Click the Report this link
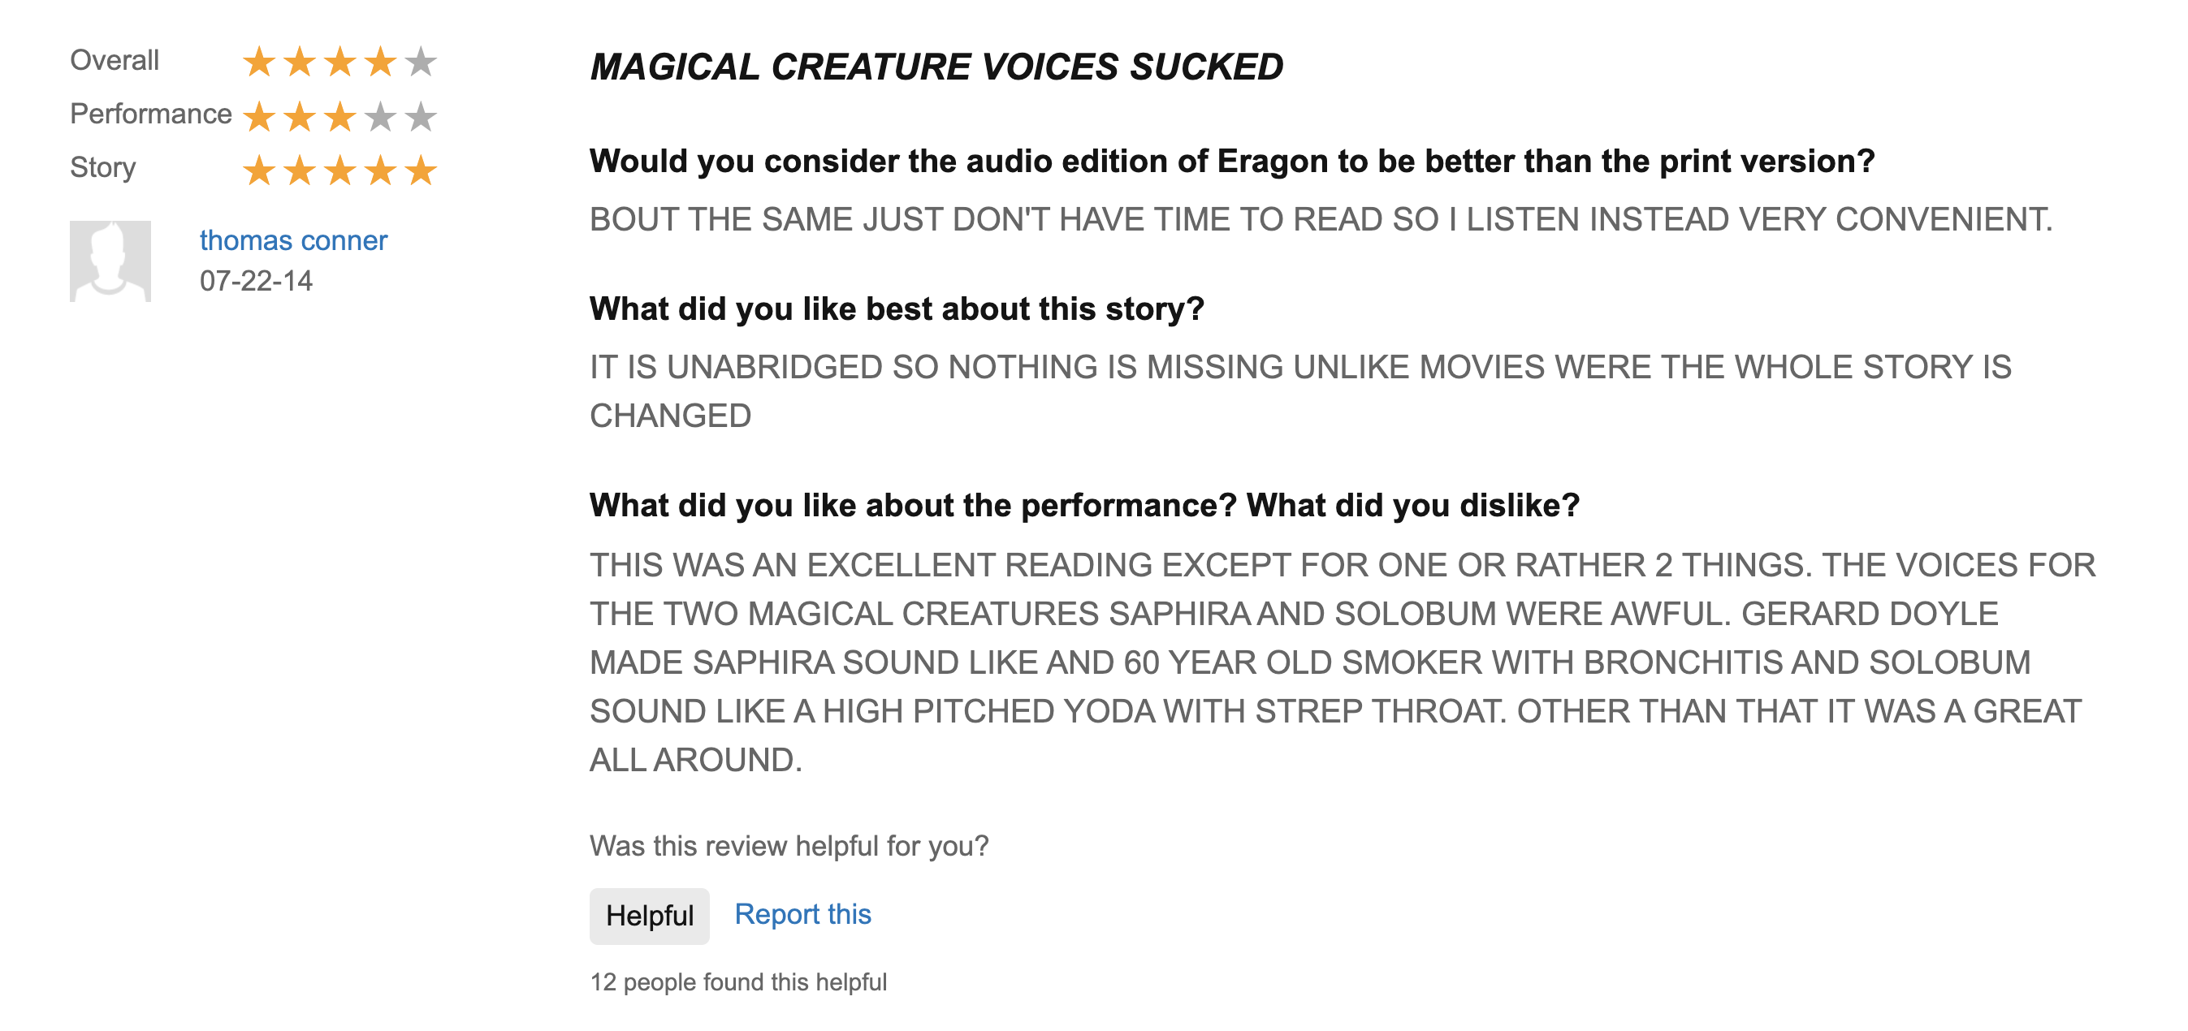 (x=802, y=914)
